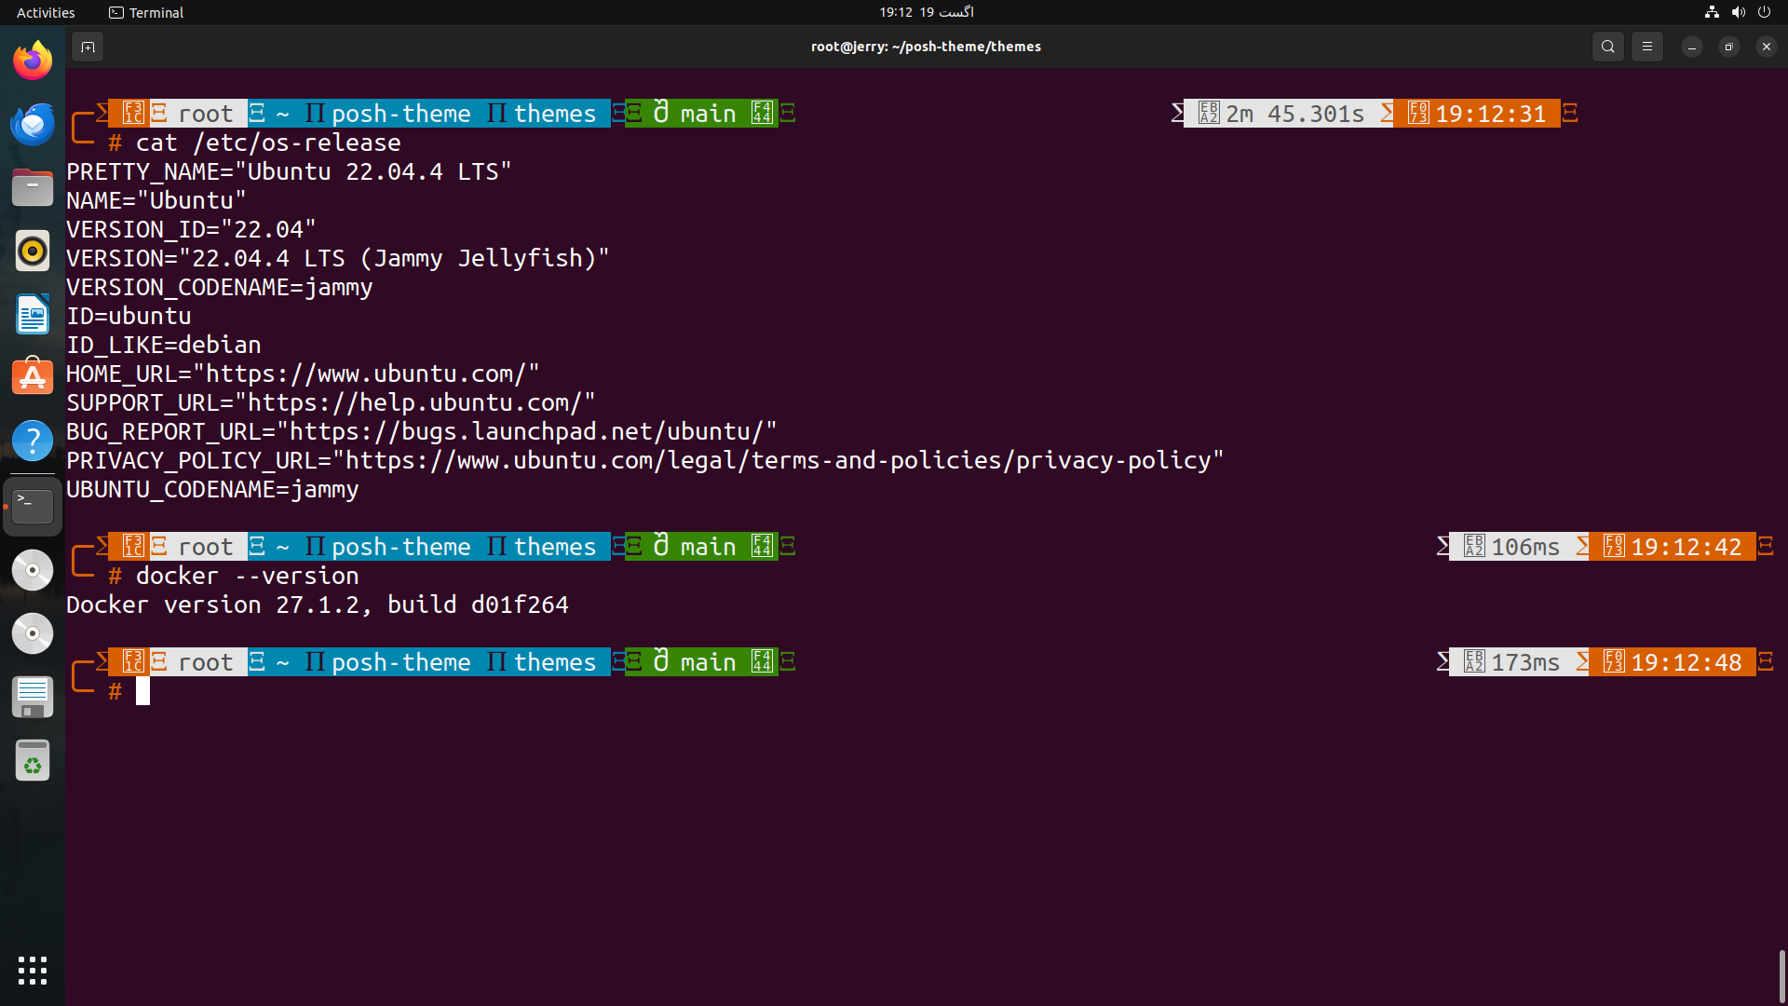Screen dimensions: 1788x1006
Task: Open the Terminal app menu in the top bar
Action: point(146,12)
